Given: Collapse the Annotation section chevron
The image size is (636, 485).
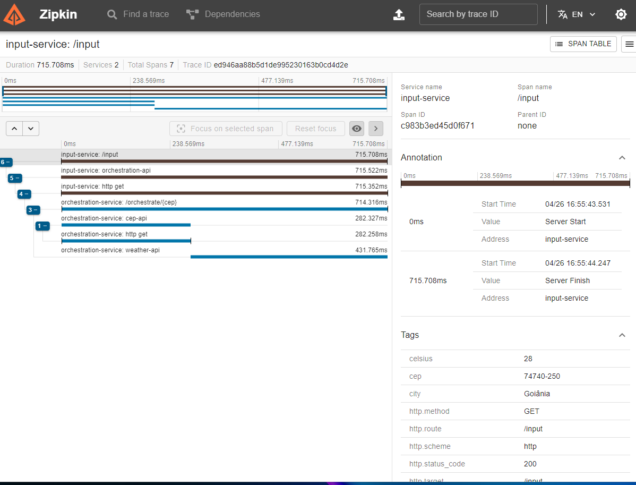Looking at the screenshot, I should click(x=622, y=157).
